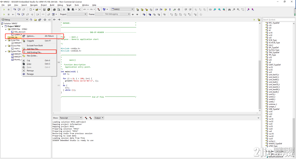Select Solution 'MM32' root node
Screen dimensions: 296x159
pyautogui.click(x=11, y=23)
